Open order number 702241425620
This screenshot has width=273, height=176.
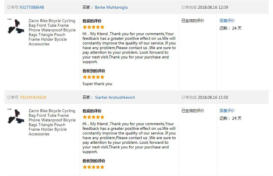[33, 97]
